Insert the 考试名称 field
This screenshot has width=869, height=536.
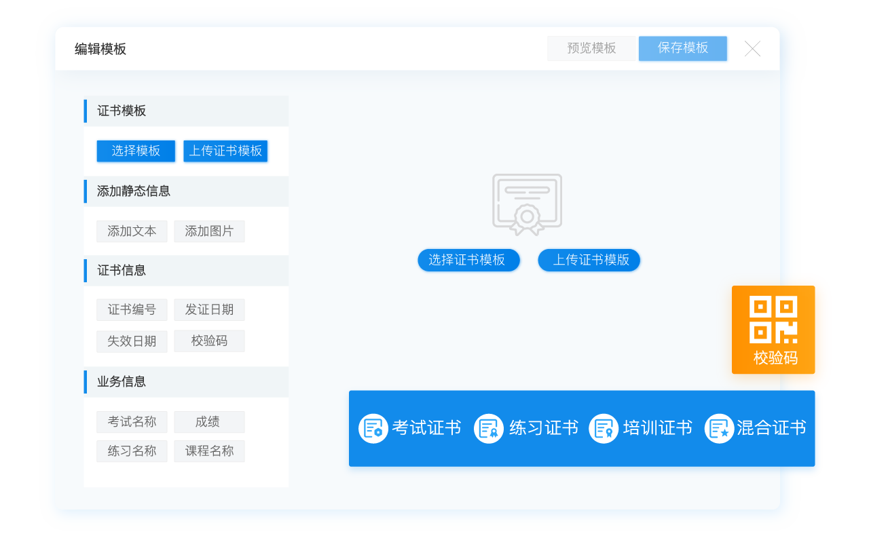point(132,422)
